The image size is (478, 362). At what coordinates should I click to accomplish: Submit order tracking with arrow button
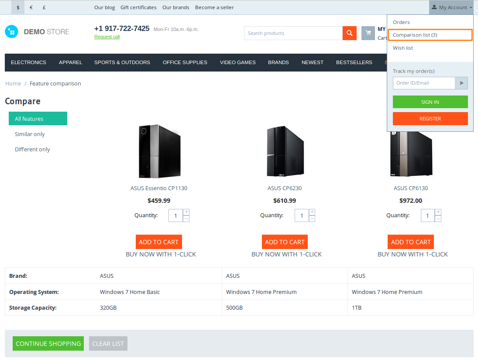coord(461,83)
